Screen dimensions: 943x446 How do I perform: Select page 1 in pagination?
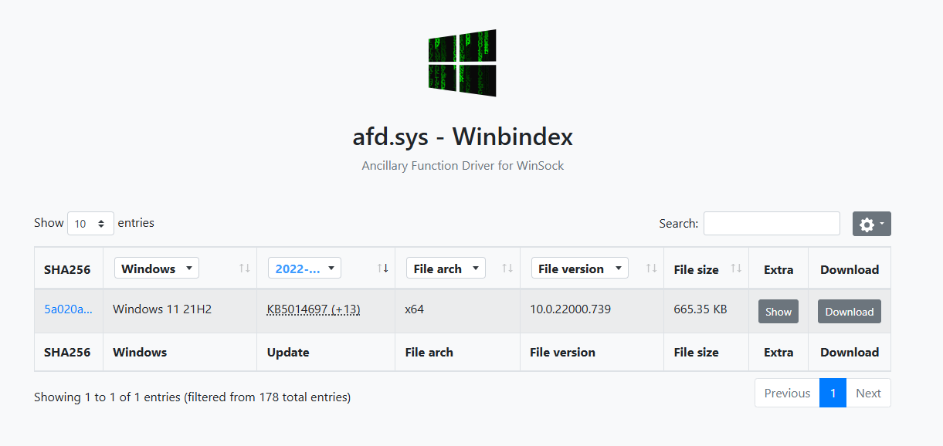[x=833, y=393]
